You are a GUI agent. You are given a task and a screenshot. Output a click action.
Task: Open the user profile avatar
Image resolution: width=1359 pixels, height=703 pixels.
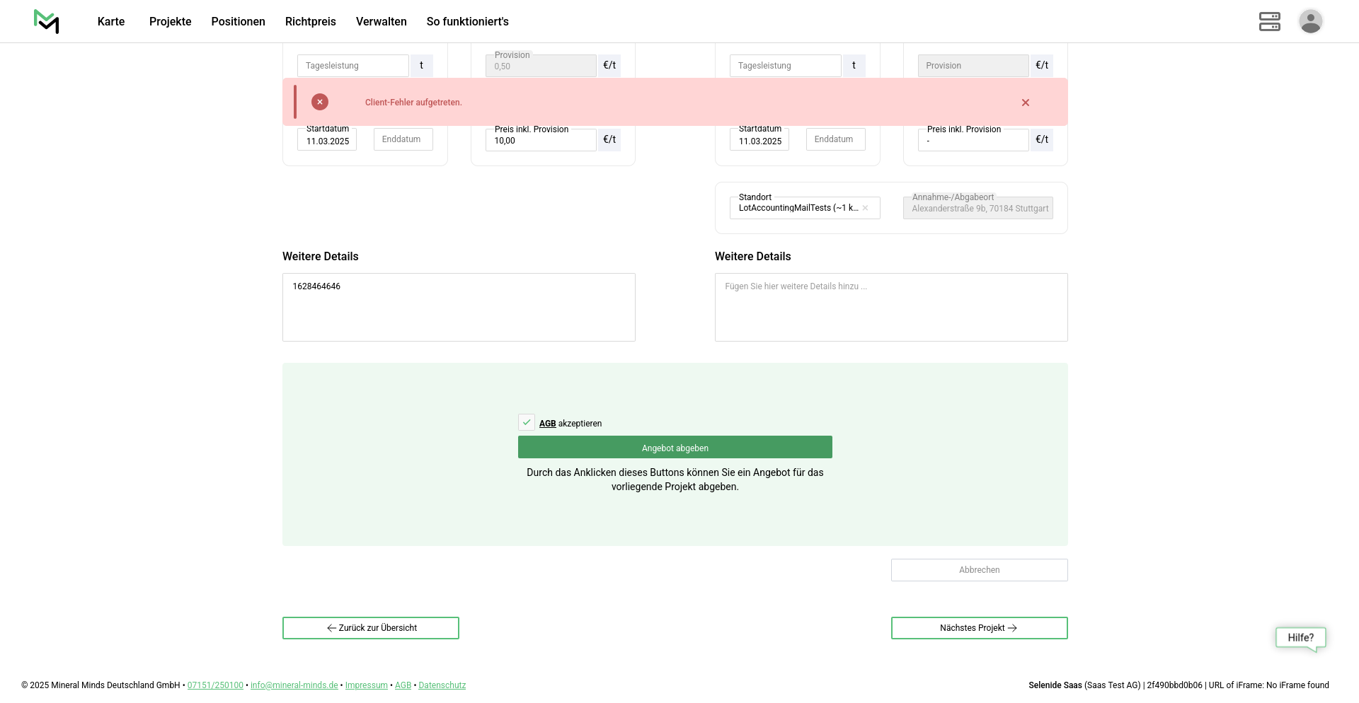(x=1310, y=21)
